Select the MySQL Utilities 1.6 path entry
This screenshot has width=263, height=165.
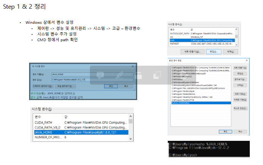coord(201,97)
